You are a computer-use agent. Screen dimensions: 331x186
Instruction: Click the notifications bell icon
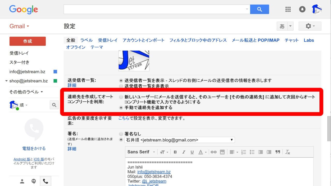click(302, 9)
